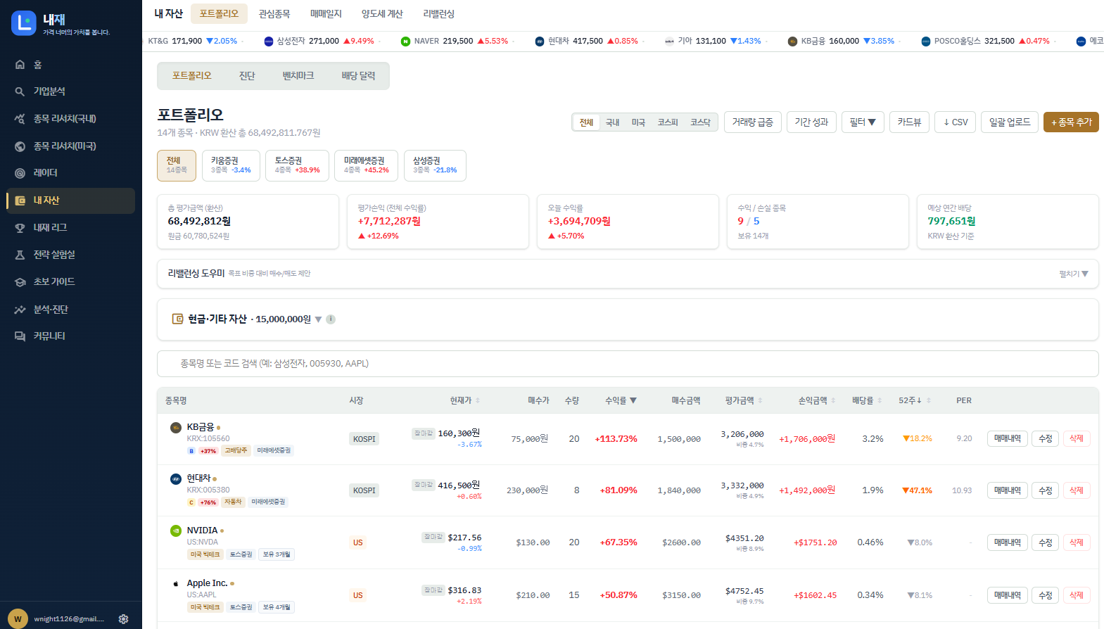Select the 토스증권 broker chip
1104x629 pixels.
click(297, 165)
